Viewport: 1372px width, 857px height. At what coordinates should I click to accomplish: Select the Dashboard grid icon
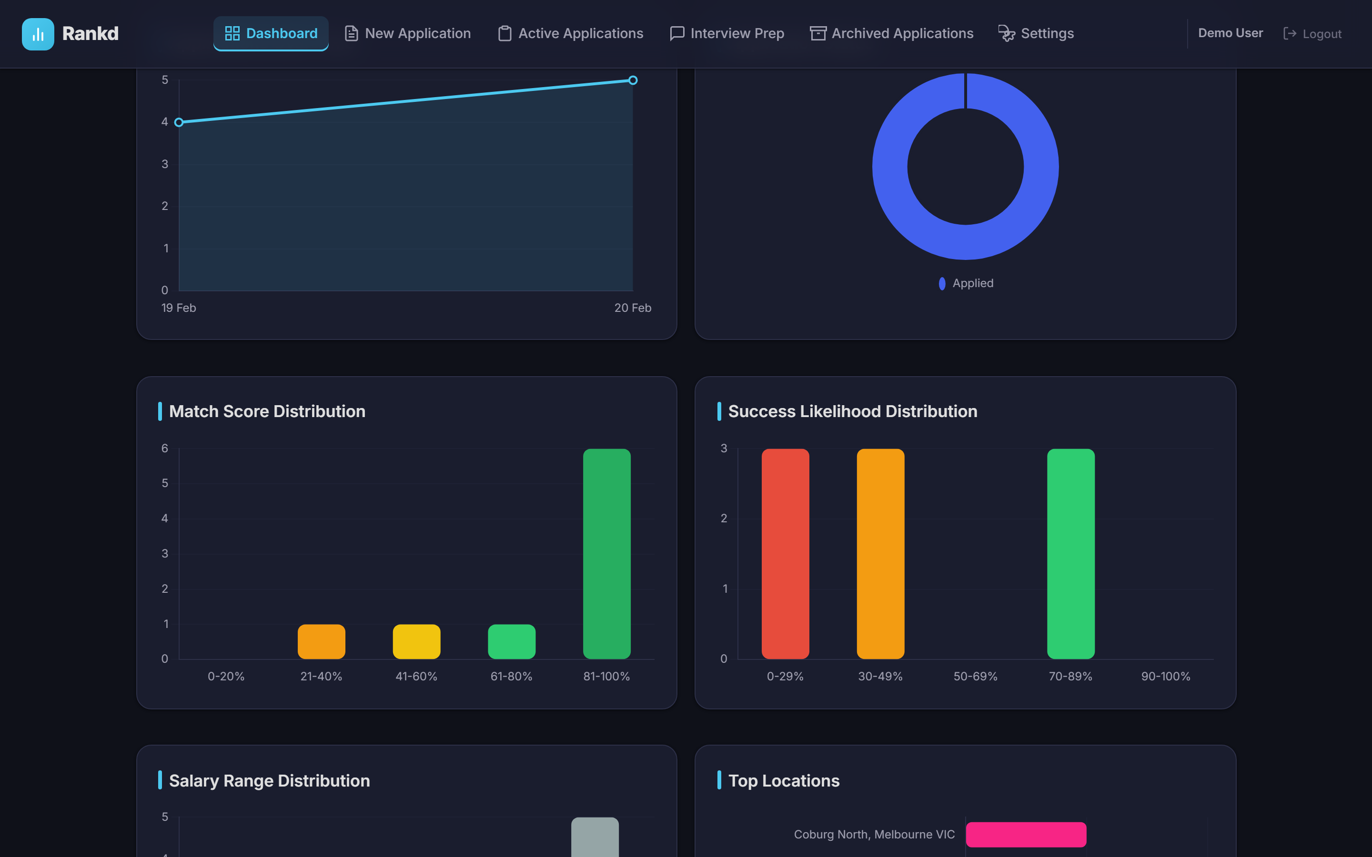232,33
